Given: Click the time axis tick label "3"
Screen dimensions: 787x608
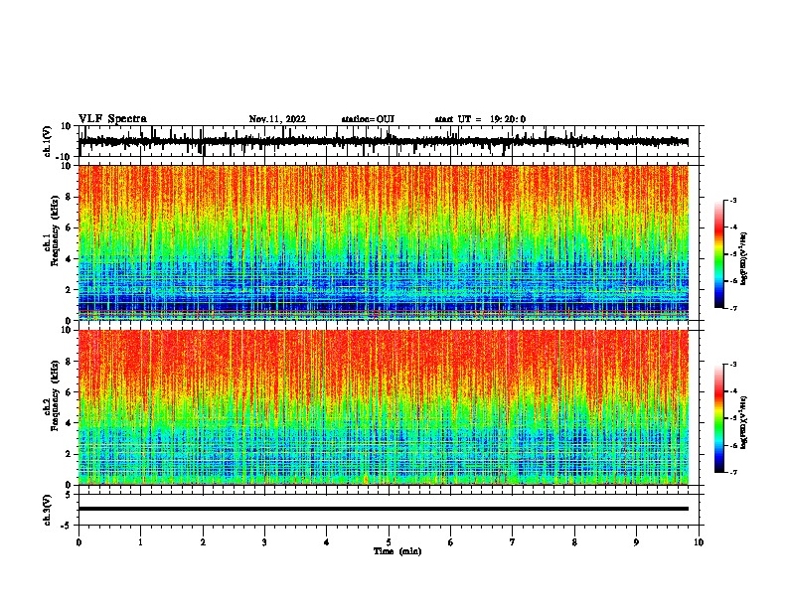Looking at the screenshot, I should pyautogui.click(x=264, y=542).
